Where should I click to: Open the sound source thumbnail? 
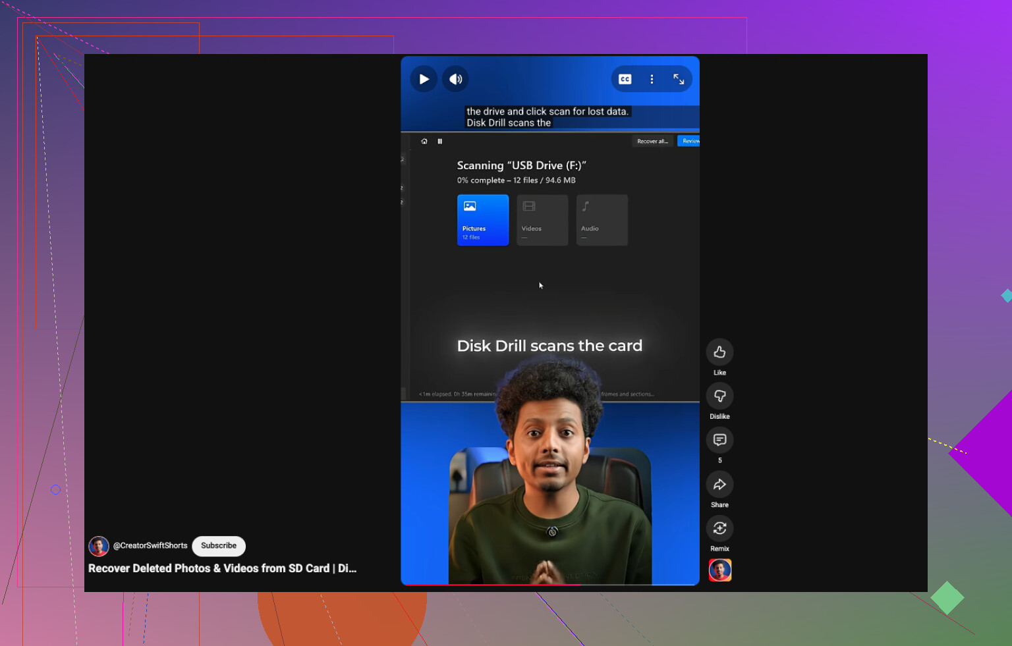(720, 570)
